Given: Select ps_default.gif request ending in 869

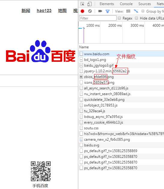Looking at the screenshot, I should coord(121,151).
